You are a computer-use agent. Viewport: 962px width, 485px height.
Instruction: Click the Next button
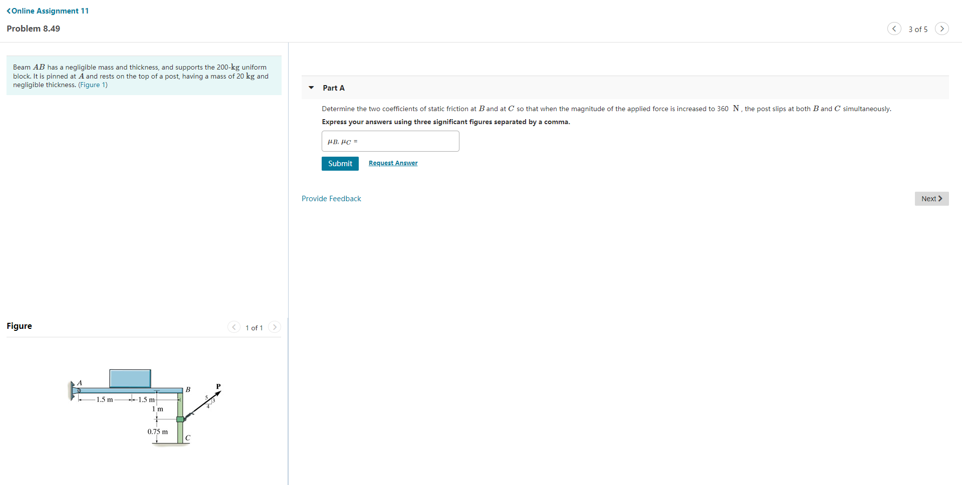[x=931, y=199]
